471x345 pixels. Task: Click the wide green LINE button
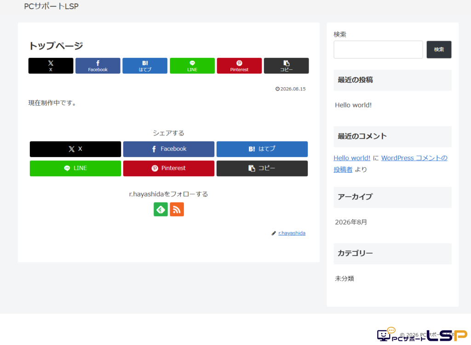(75, 168)
